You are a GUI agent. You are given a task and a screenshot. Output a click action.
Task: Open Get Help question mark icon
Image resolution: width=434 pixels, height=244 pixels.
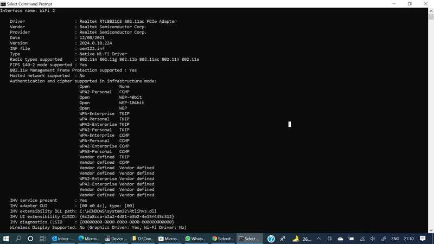pos(271,239)
